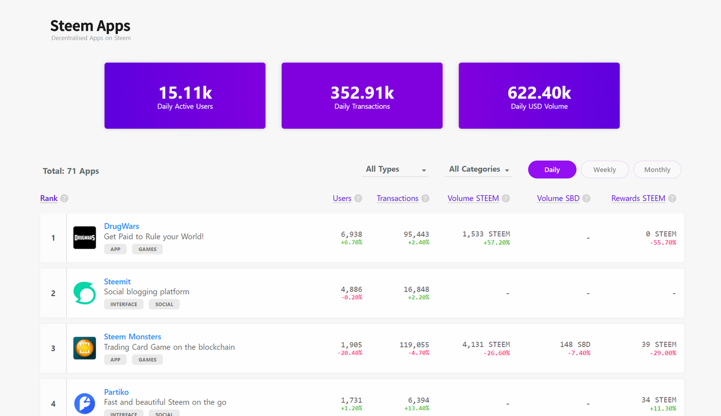Image resolution: width=721 pixels, height=416 pixels.
Task: Click the help icon beside Rewards STEEM
Action: tap(672, 199)
